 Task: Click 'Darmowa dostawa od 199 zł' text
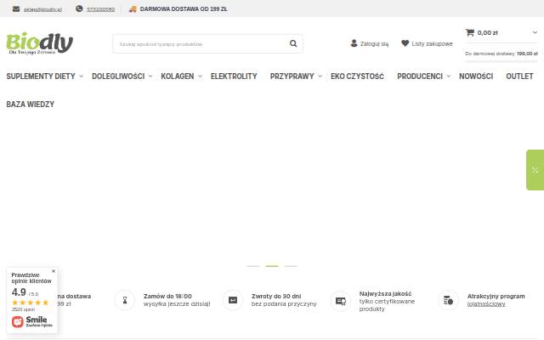click(184, 9)
